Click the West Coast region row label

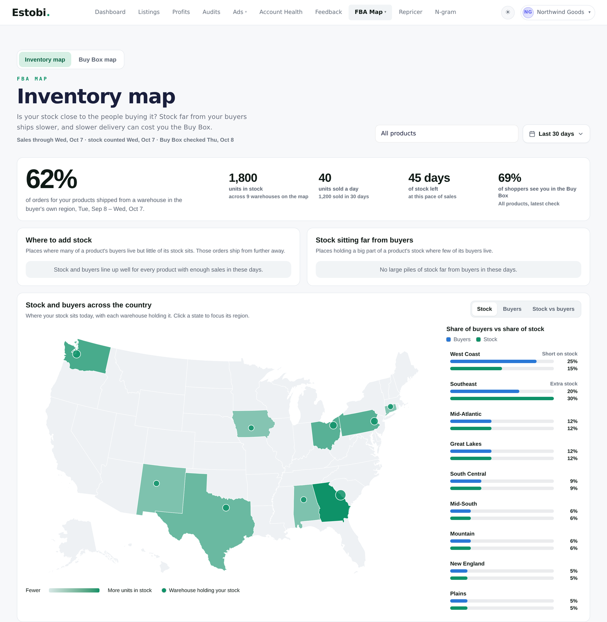[x=465, y=354]
